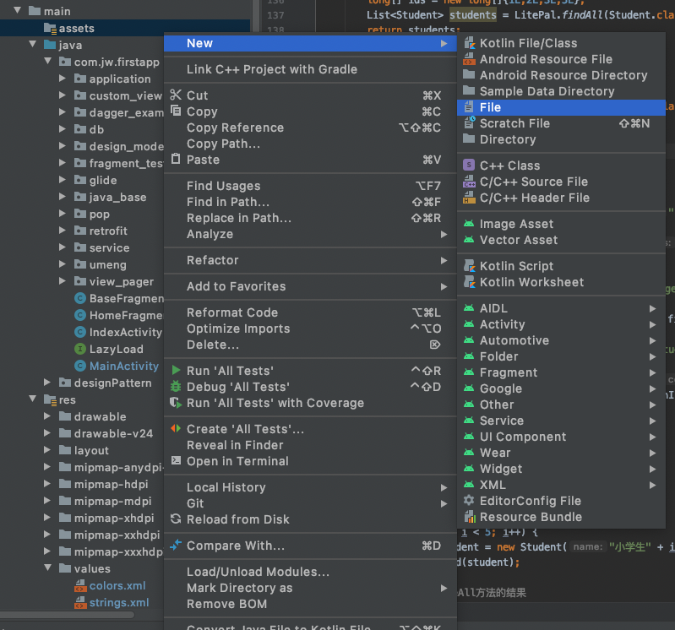Open the Refactor submenu
The width and height of the screenshot is (675, 630).
(x=310, y=260)
